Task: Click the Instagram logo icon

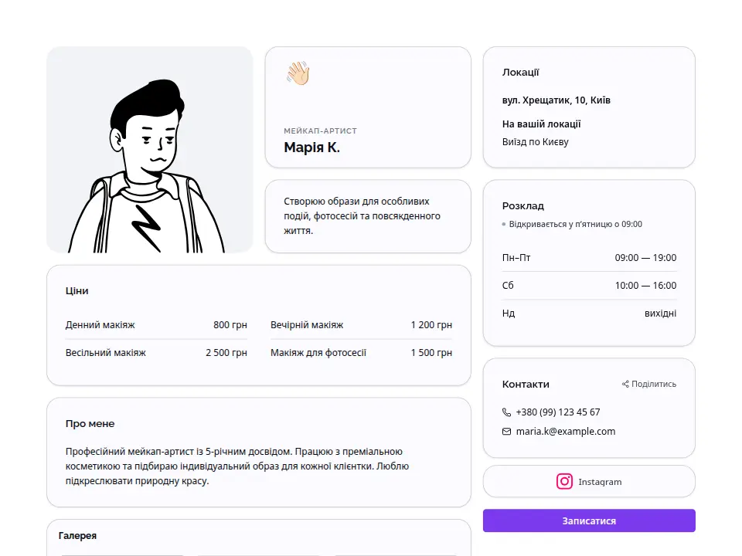Action: [x=564, y=481]
